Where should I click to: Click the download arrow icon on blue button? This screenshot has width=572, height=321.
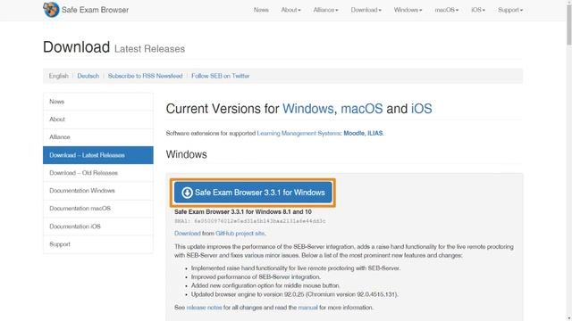(187, 193)
